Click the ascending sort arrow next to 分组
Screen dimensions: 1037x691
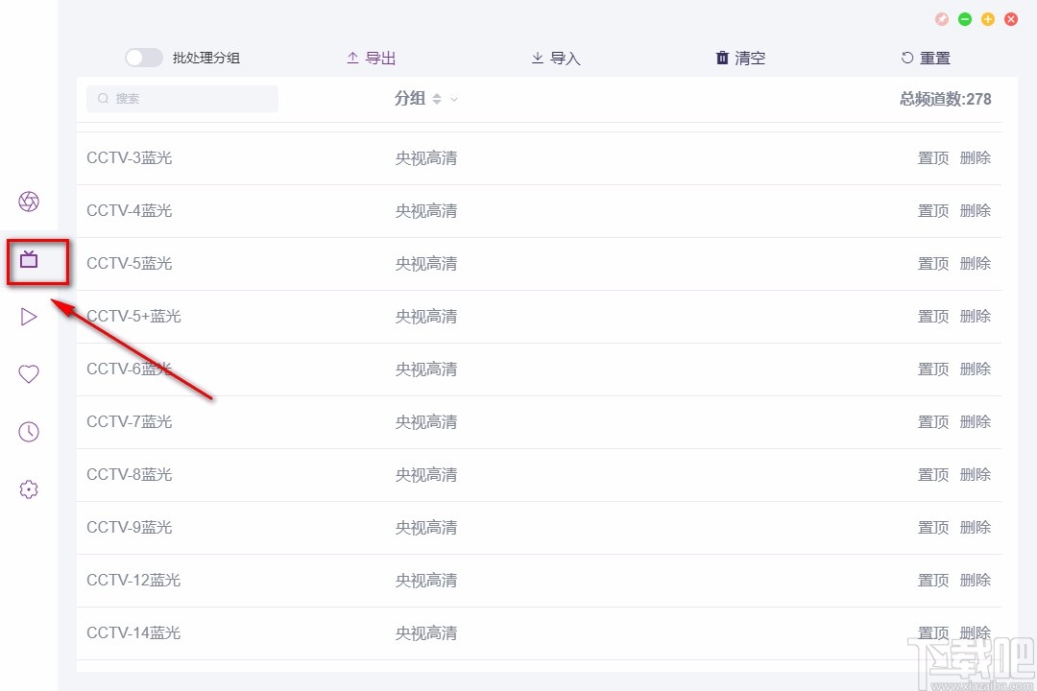436,95
